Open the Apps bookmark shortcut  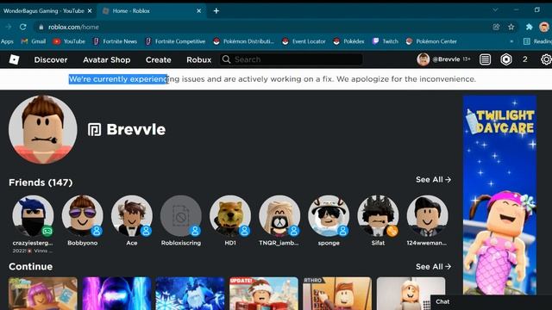(7, 41)
